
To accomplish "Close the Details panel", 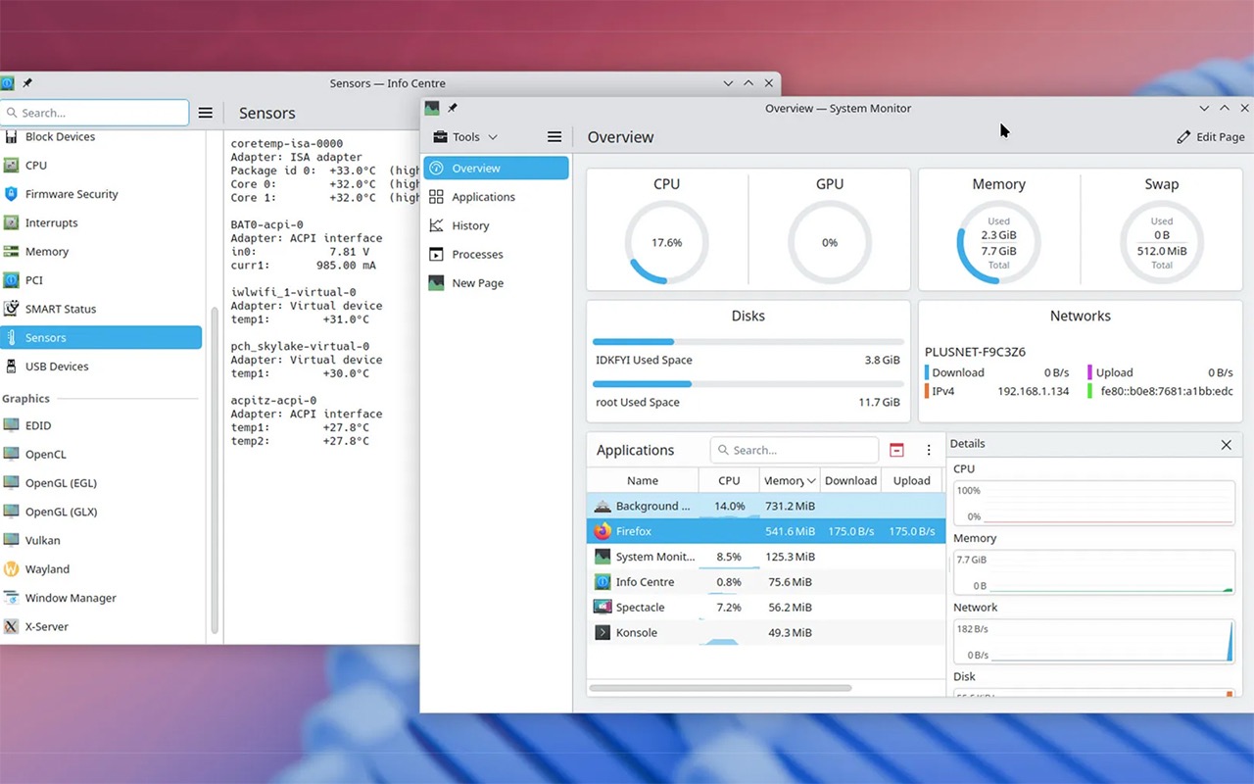I will 1226,445.
